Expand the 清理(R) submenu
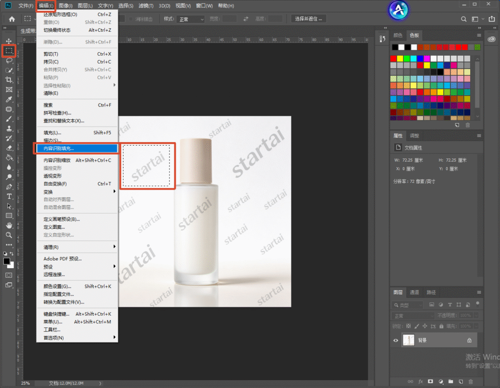500x388 pixels. 77,247
